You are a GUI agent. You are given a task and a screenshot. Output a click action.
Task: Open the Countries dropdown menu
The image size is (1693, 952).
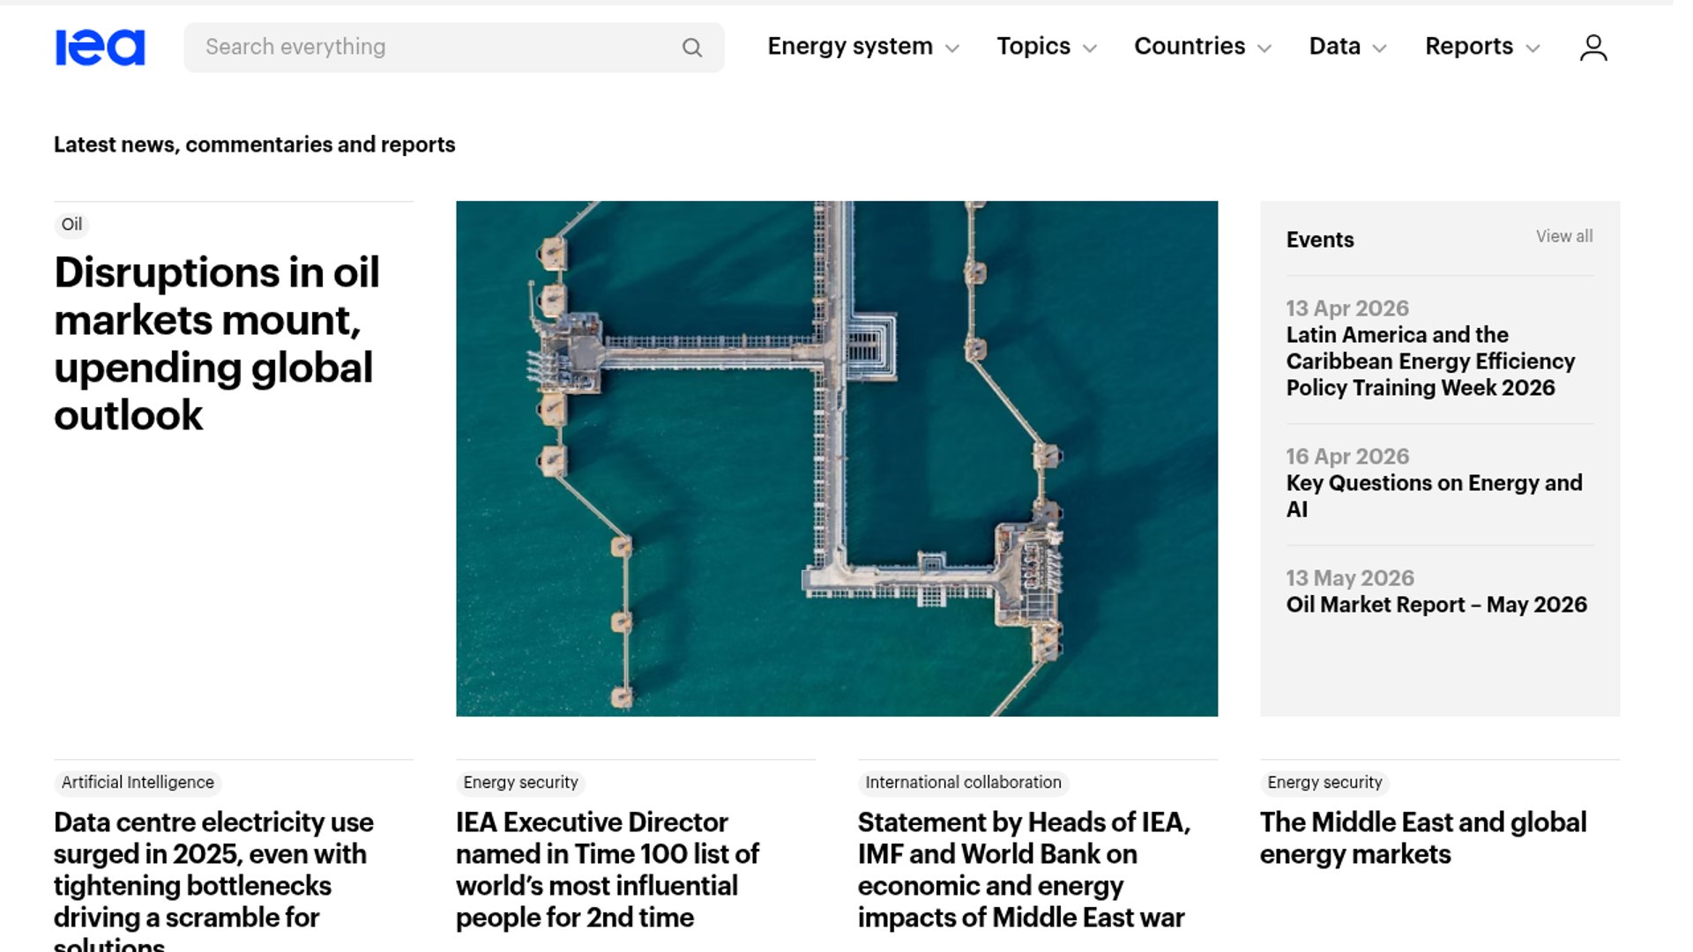[x=1202, y=47]
